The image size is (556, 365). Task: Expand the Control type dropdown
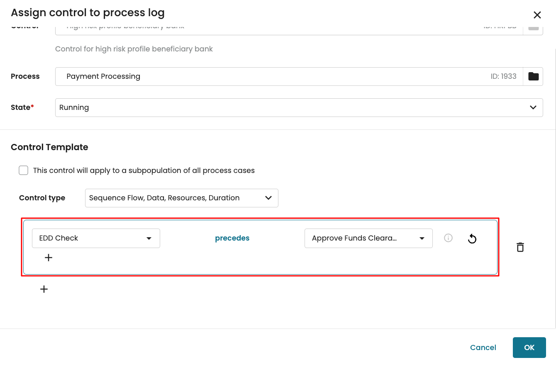pos(181,198)
